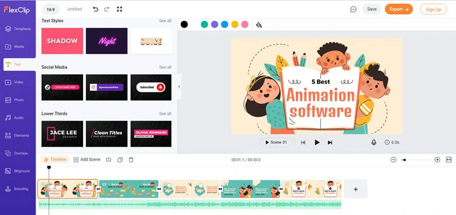Change the 6.0s scene duration
The width and height of the screenshot is (456, 215).
pyautogui.click(x=392, y=143)
